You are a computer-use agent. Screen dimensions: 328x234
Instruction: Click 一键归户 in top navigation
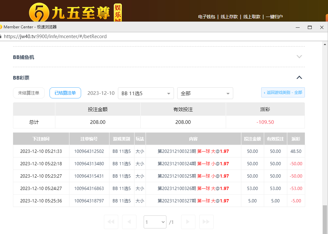tap(274, 17)
